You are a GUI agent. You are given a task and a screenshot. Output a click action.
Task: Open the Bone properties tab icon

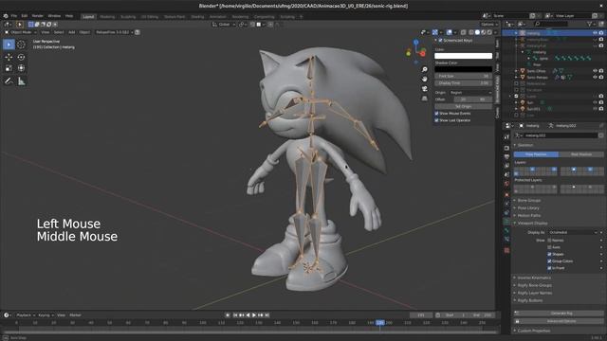tap(506, 230)
